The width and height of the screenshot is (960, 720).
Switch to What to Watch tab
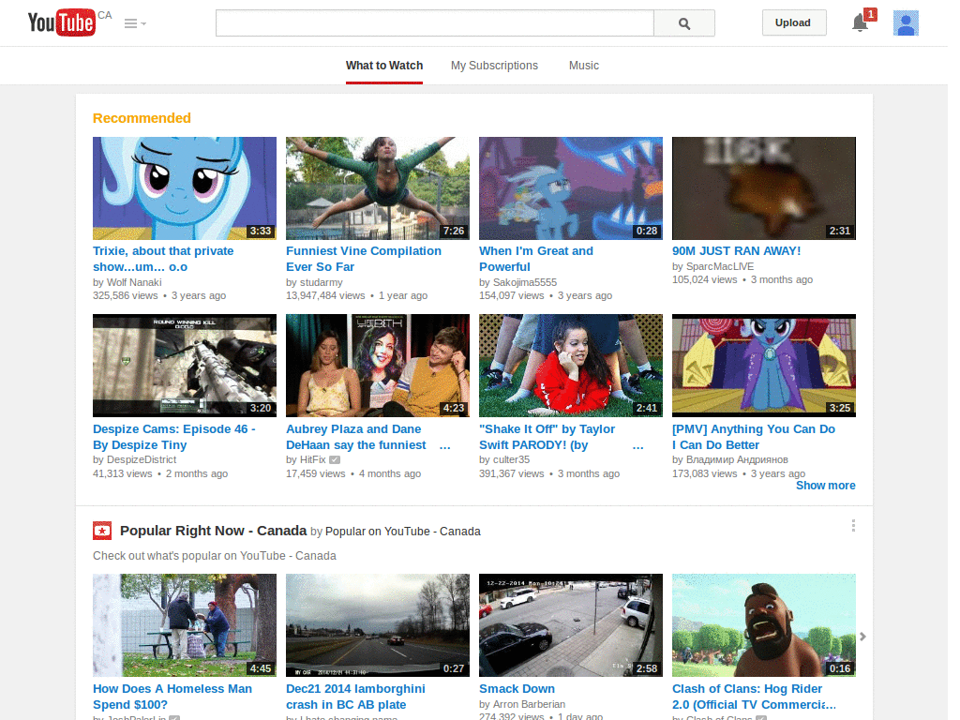[383, 66]
